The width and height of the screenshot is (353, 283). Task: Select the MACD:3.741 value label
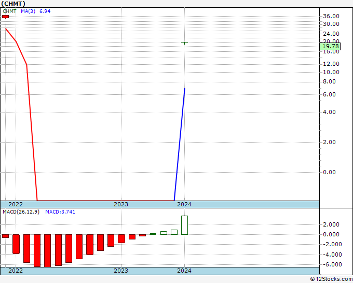tap(60, 212)
